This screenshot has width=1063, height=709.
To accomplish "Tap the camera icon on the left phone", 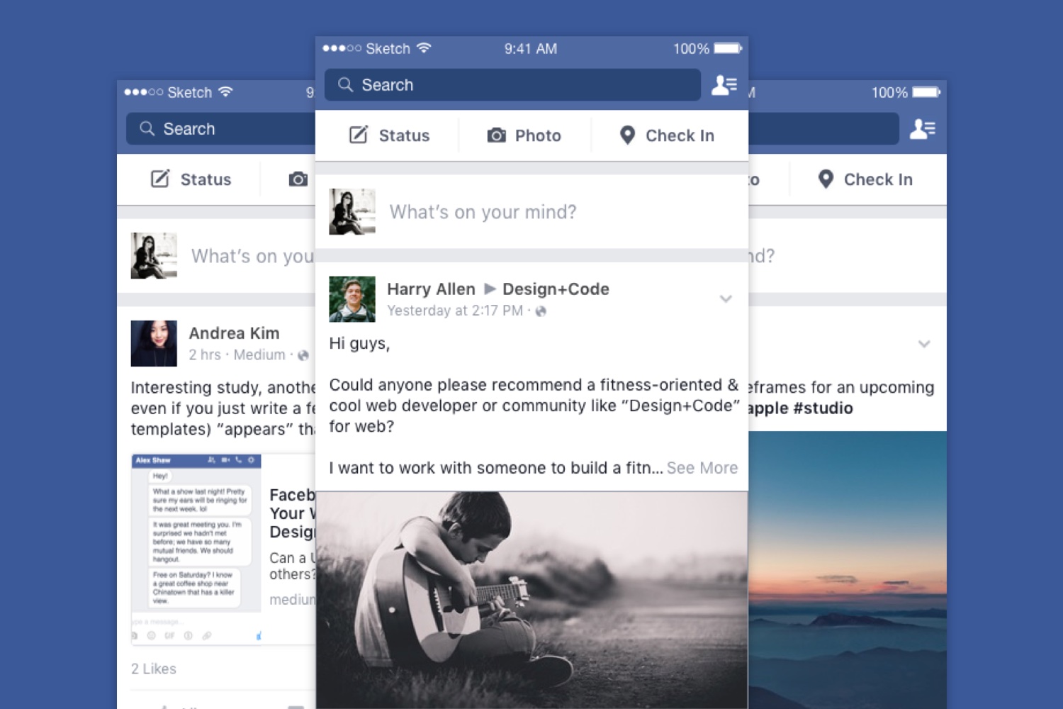I will pyautogui.click(x=298, y=179).
